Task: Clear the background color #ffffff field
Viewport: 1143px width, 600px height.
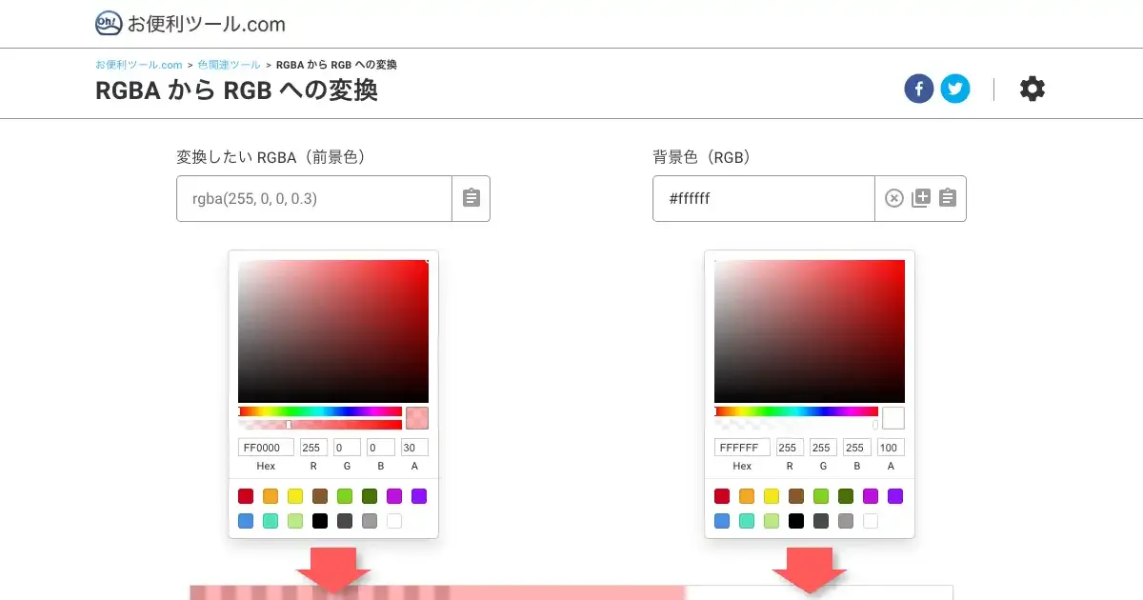Action: (x=893, y=198)
